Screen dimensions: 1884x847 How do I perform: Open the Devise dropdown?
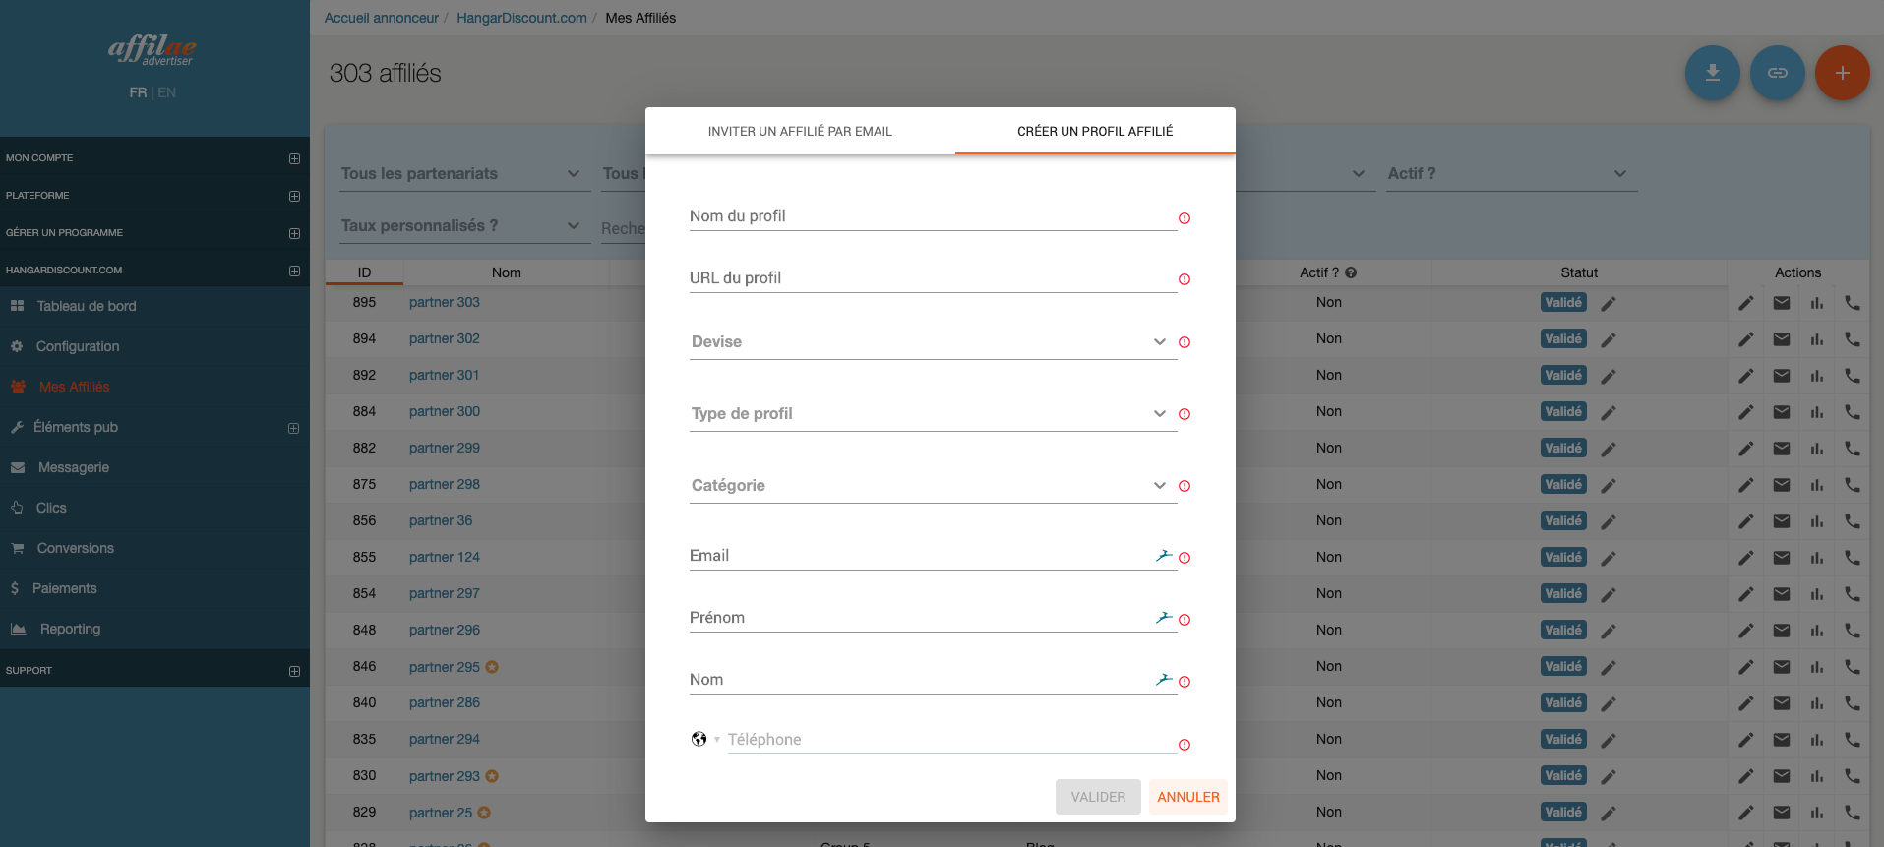pos(932,342)
